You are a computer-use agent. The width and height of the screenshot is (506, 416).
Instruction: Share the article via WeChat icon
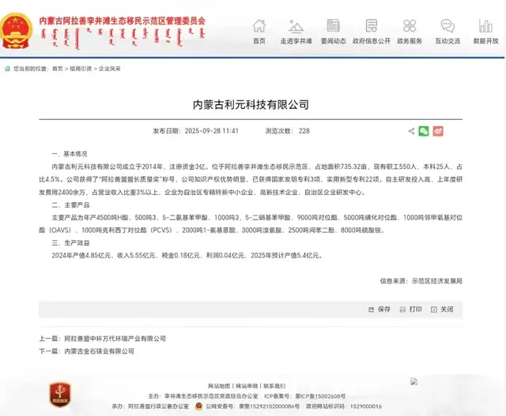tap(424, 131)
